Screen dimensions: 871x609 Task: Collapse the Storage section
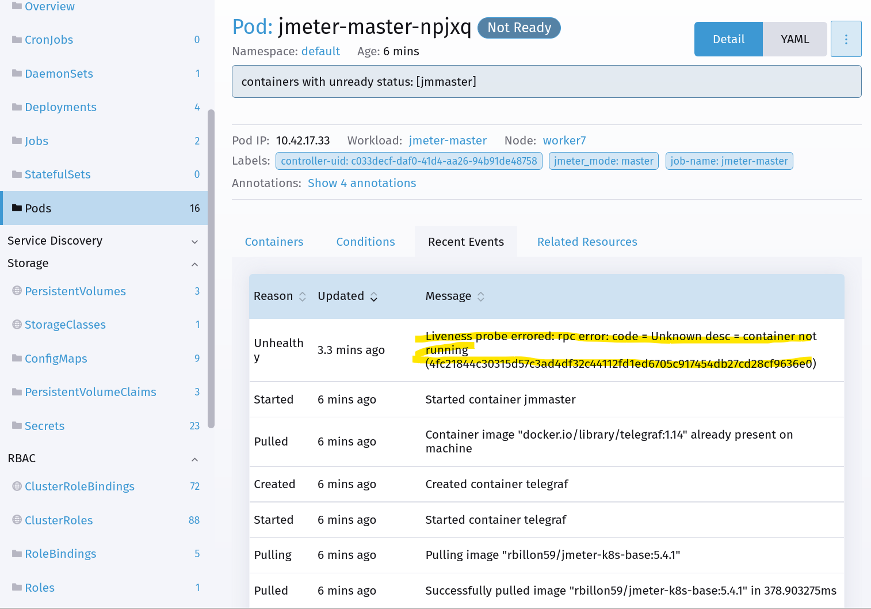click(194, 264)
